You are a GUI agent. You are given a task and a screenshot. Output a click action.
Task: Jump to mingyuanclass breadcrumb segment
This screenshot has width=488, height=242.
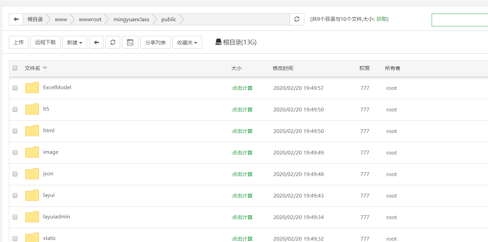coord(131,19)
